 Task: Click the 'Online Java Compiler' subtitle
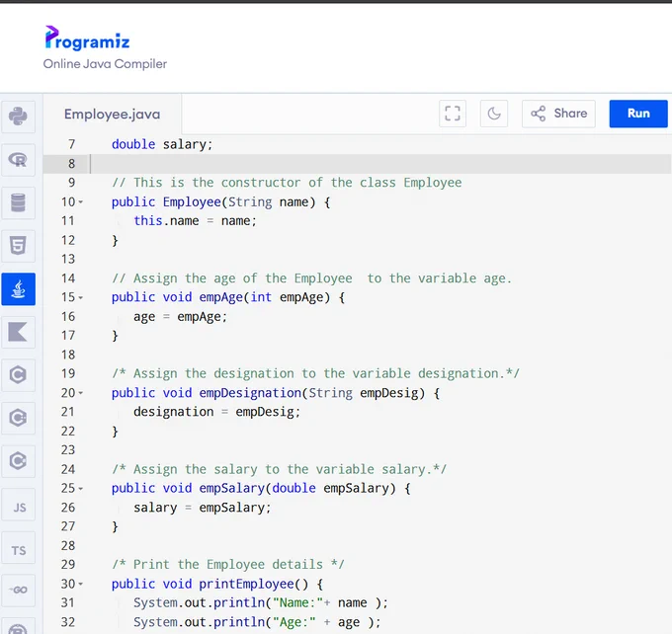(x=105, y=64)
